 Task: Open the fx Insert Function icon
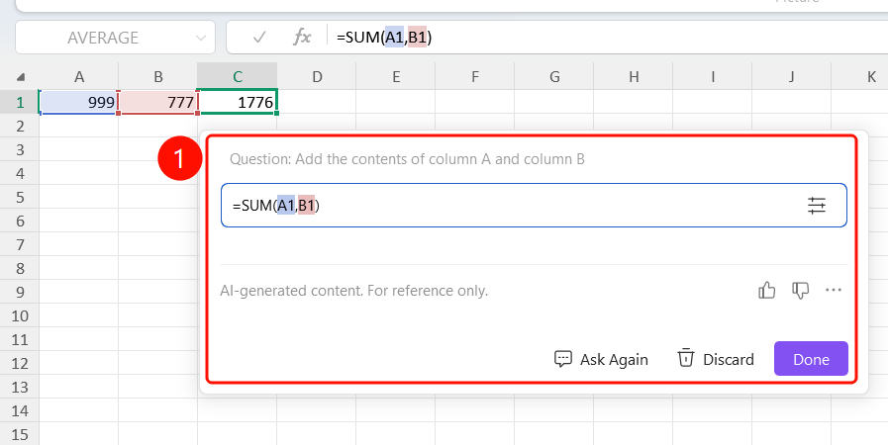pos(302,38)
